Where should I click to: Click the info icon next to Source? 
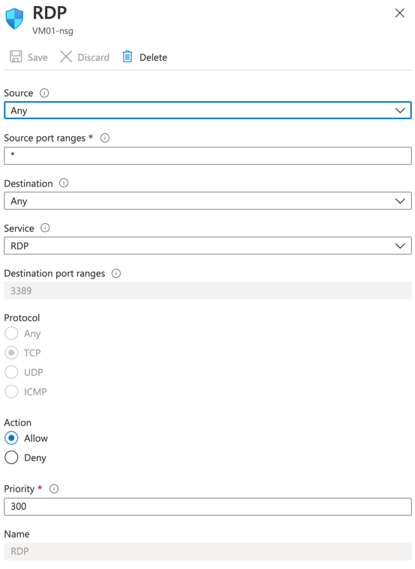point(44,94)
